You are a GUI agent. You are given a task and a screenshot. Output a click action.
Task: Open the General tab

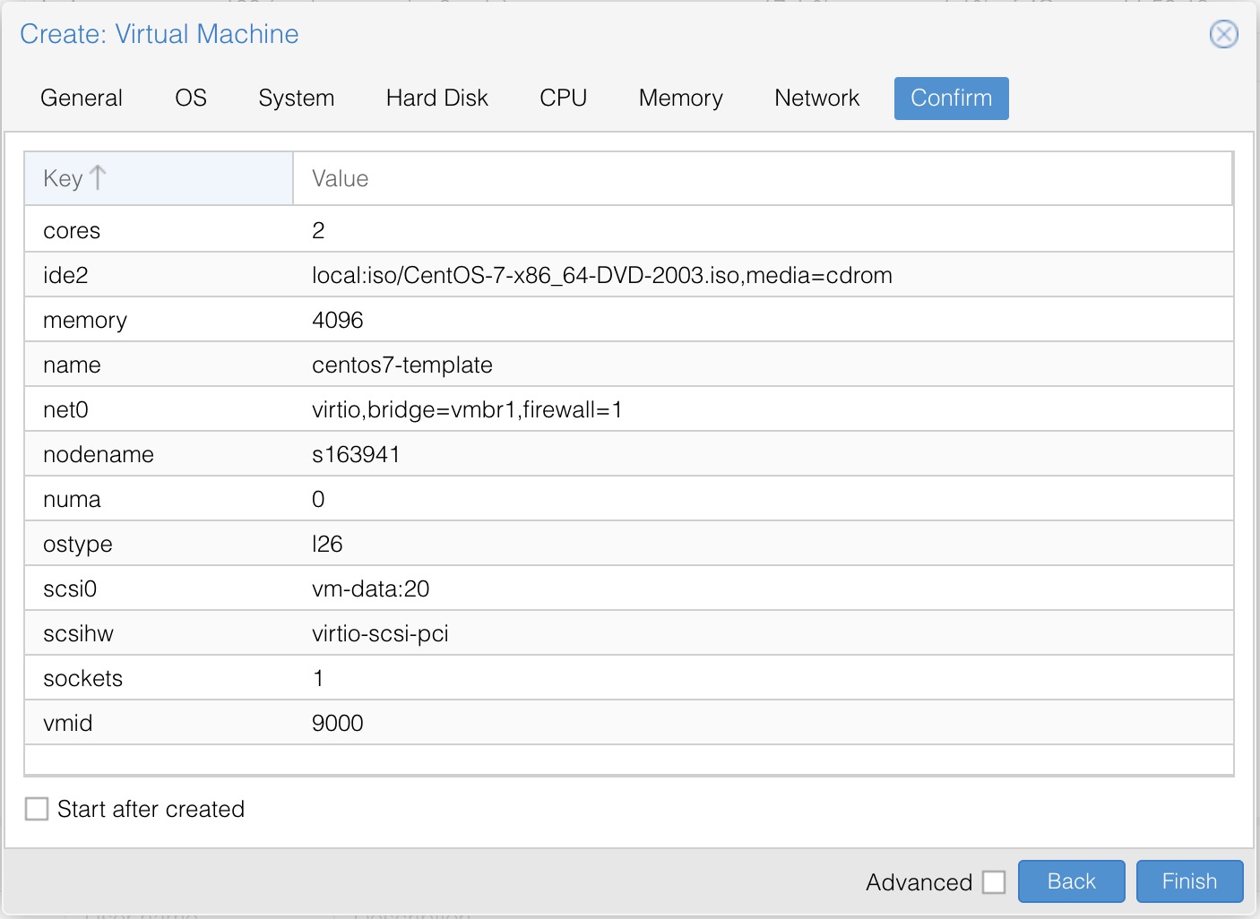(x=82, y=99)
